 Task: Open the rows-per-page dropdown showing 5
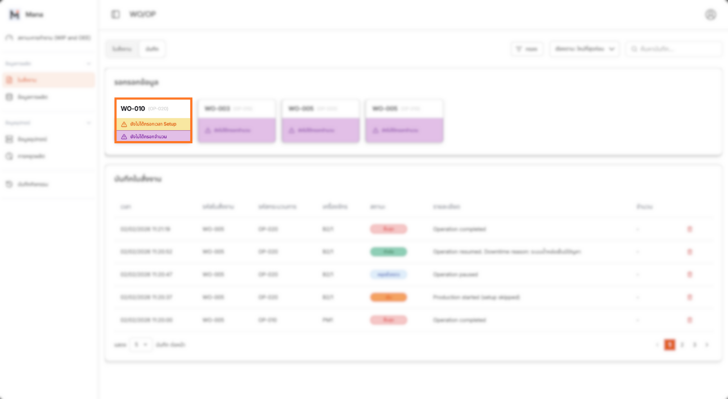pos(141,344)
